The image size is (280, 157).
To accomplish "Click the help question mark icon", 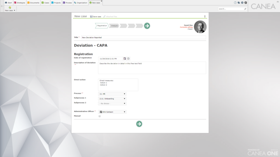I will (235, 3).
